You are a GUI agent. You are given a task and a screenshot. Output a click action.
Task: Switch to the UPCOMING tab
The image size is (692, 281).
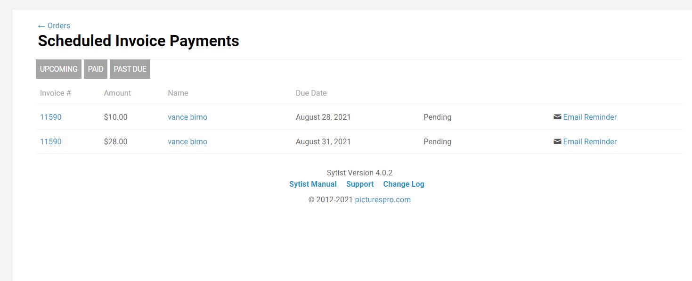point(58,69)
